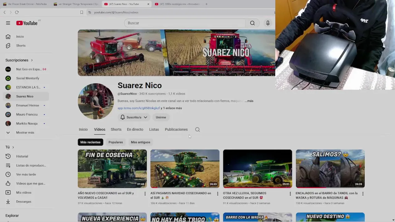Open options for ENCAJADOS en el BARRO video

click(x=363, y=194)
